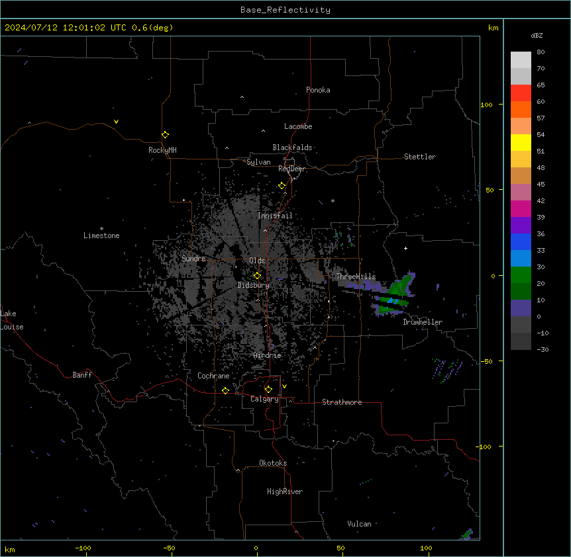
Task: Click the green radar echo northwest of Drumheller
Action: click(401, 286)
